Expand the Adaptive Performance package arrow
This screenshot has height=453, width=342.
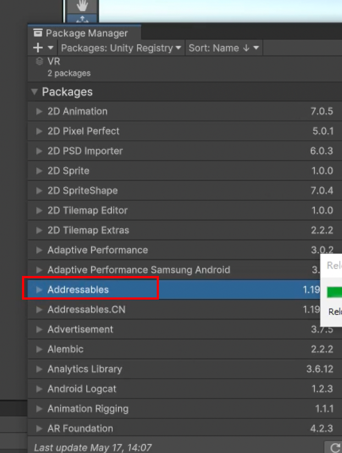(39, 250)
